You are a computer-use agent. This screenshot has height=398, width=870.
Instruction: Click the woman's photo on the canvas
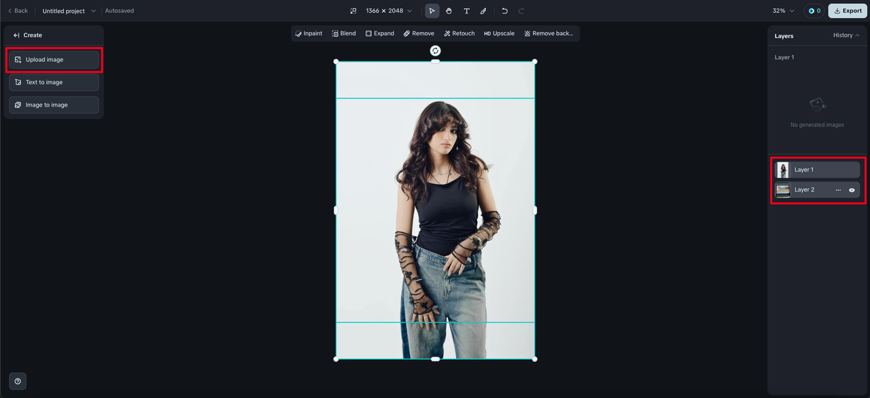436,211
